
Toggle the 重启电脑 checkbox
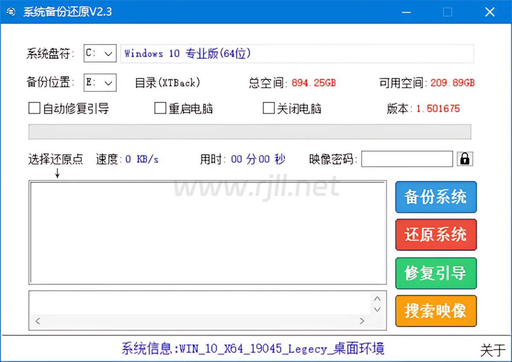click(160, 108)
